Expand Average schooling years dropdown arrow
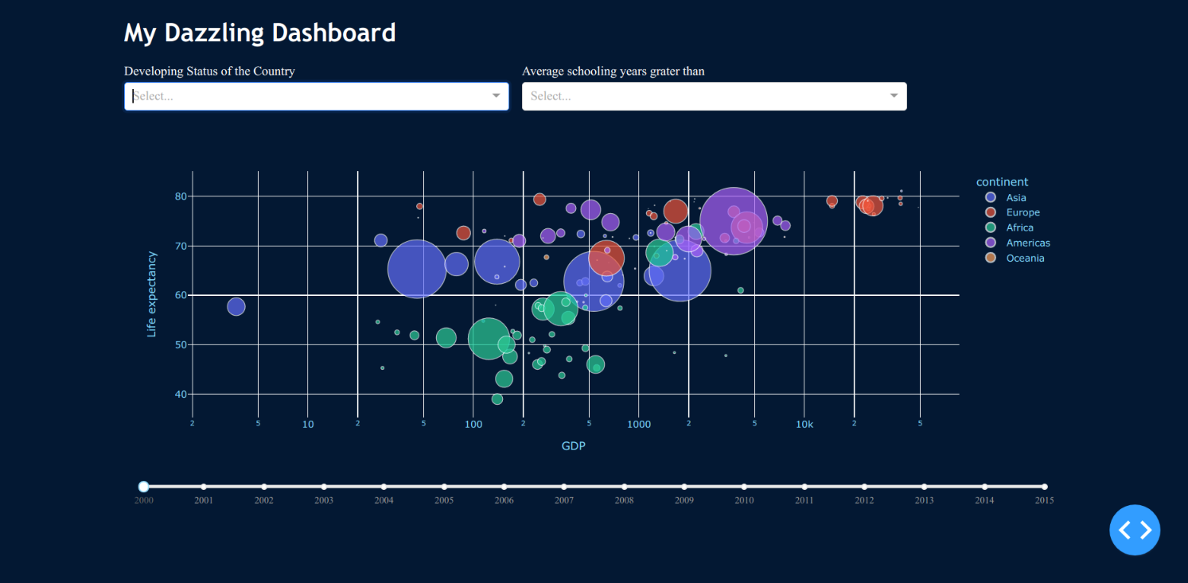 (894, 96)
